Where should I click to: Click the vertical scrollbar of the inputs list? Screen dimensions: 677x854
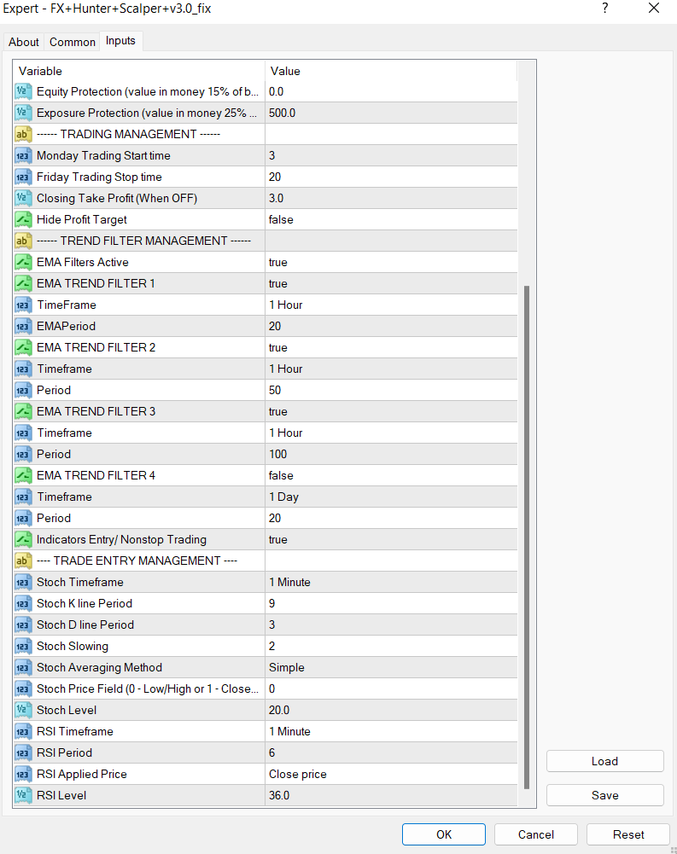tap(526, 537)
